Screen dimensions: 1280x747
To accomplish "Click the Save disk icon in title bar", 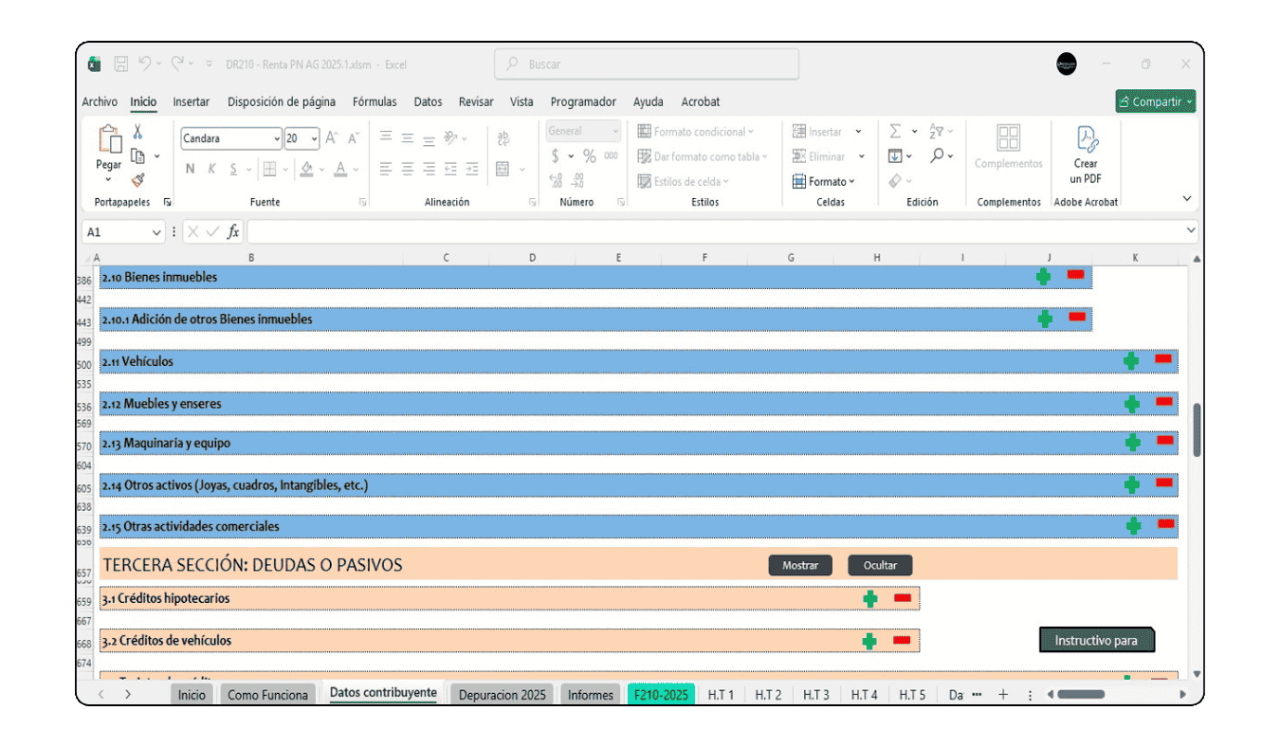I will [121, 64].
